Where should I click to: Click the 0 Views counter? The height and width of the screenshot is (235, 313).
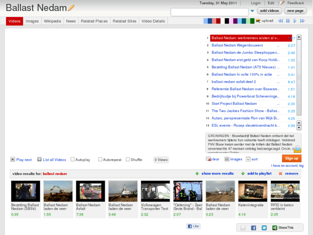pos(161,160)
